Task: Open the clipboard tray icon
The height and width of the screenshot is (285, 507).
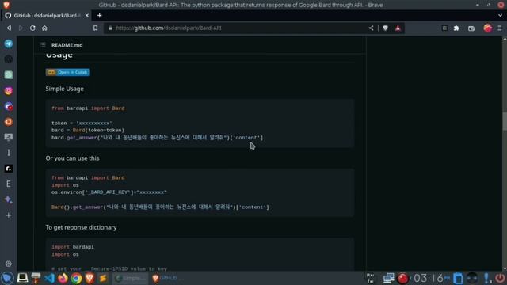Action: pos(458,278)
